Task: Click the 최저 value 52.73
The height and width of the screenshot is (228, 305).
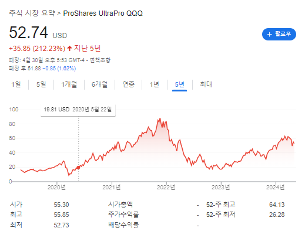Action: [61, 225]
